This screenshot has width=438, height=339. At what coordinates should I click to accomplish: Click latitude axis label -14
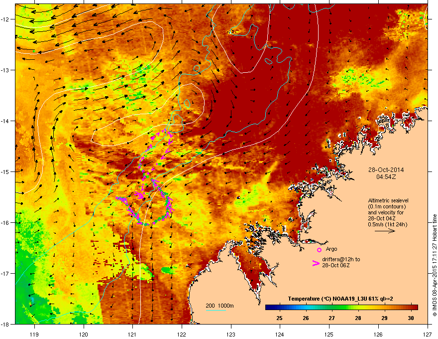click(5, 121)
